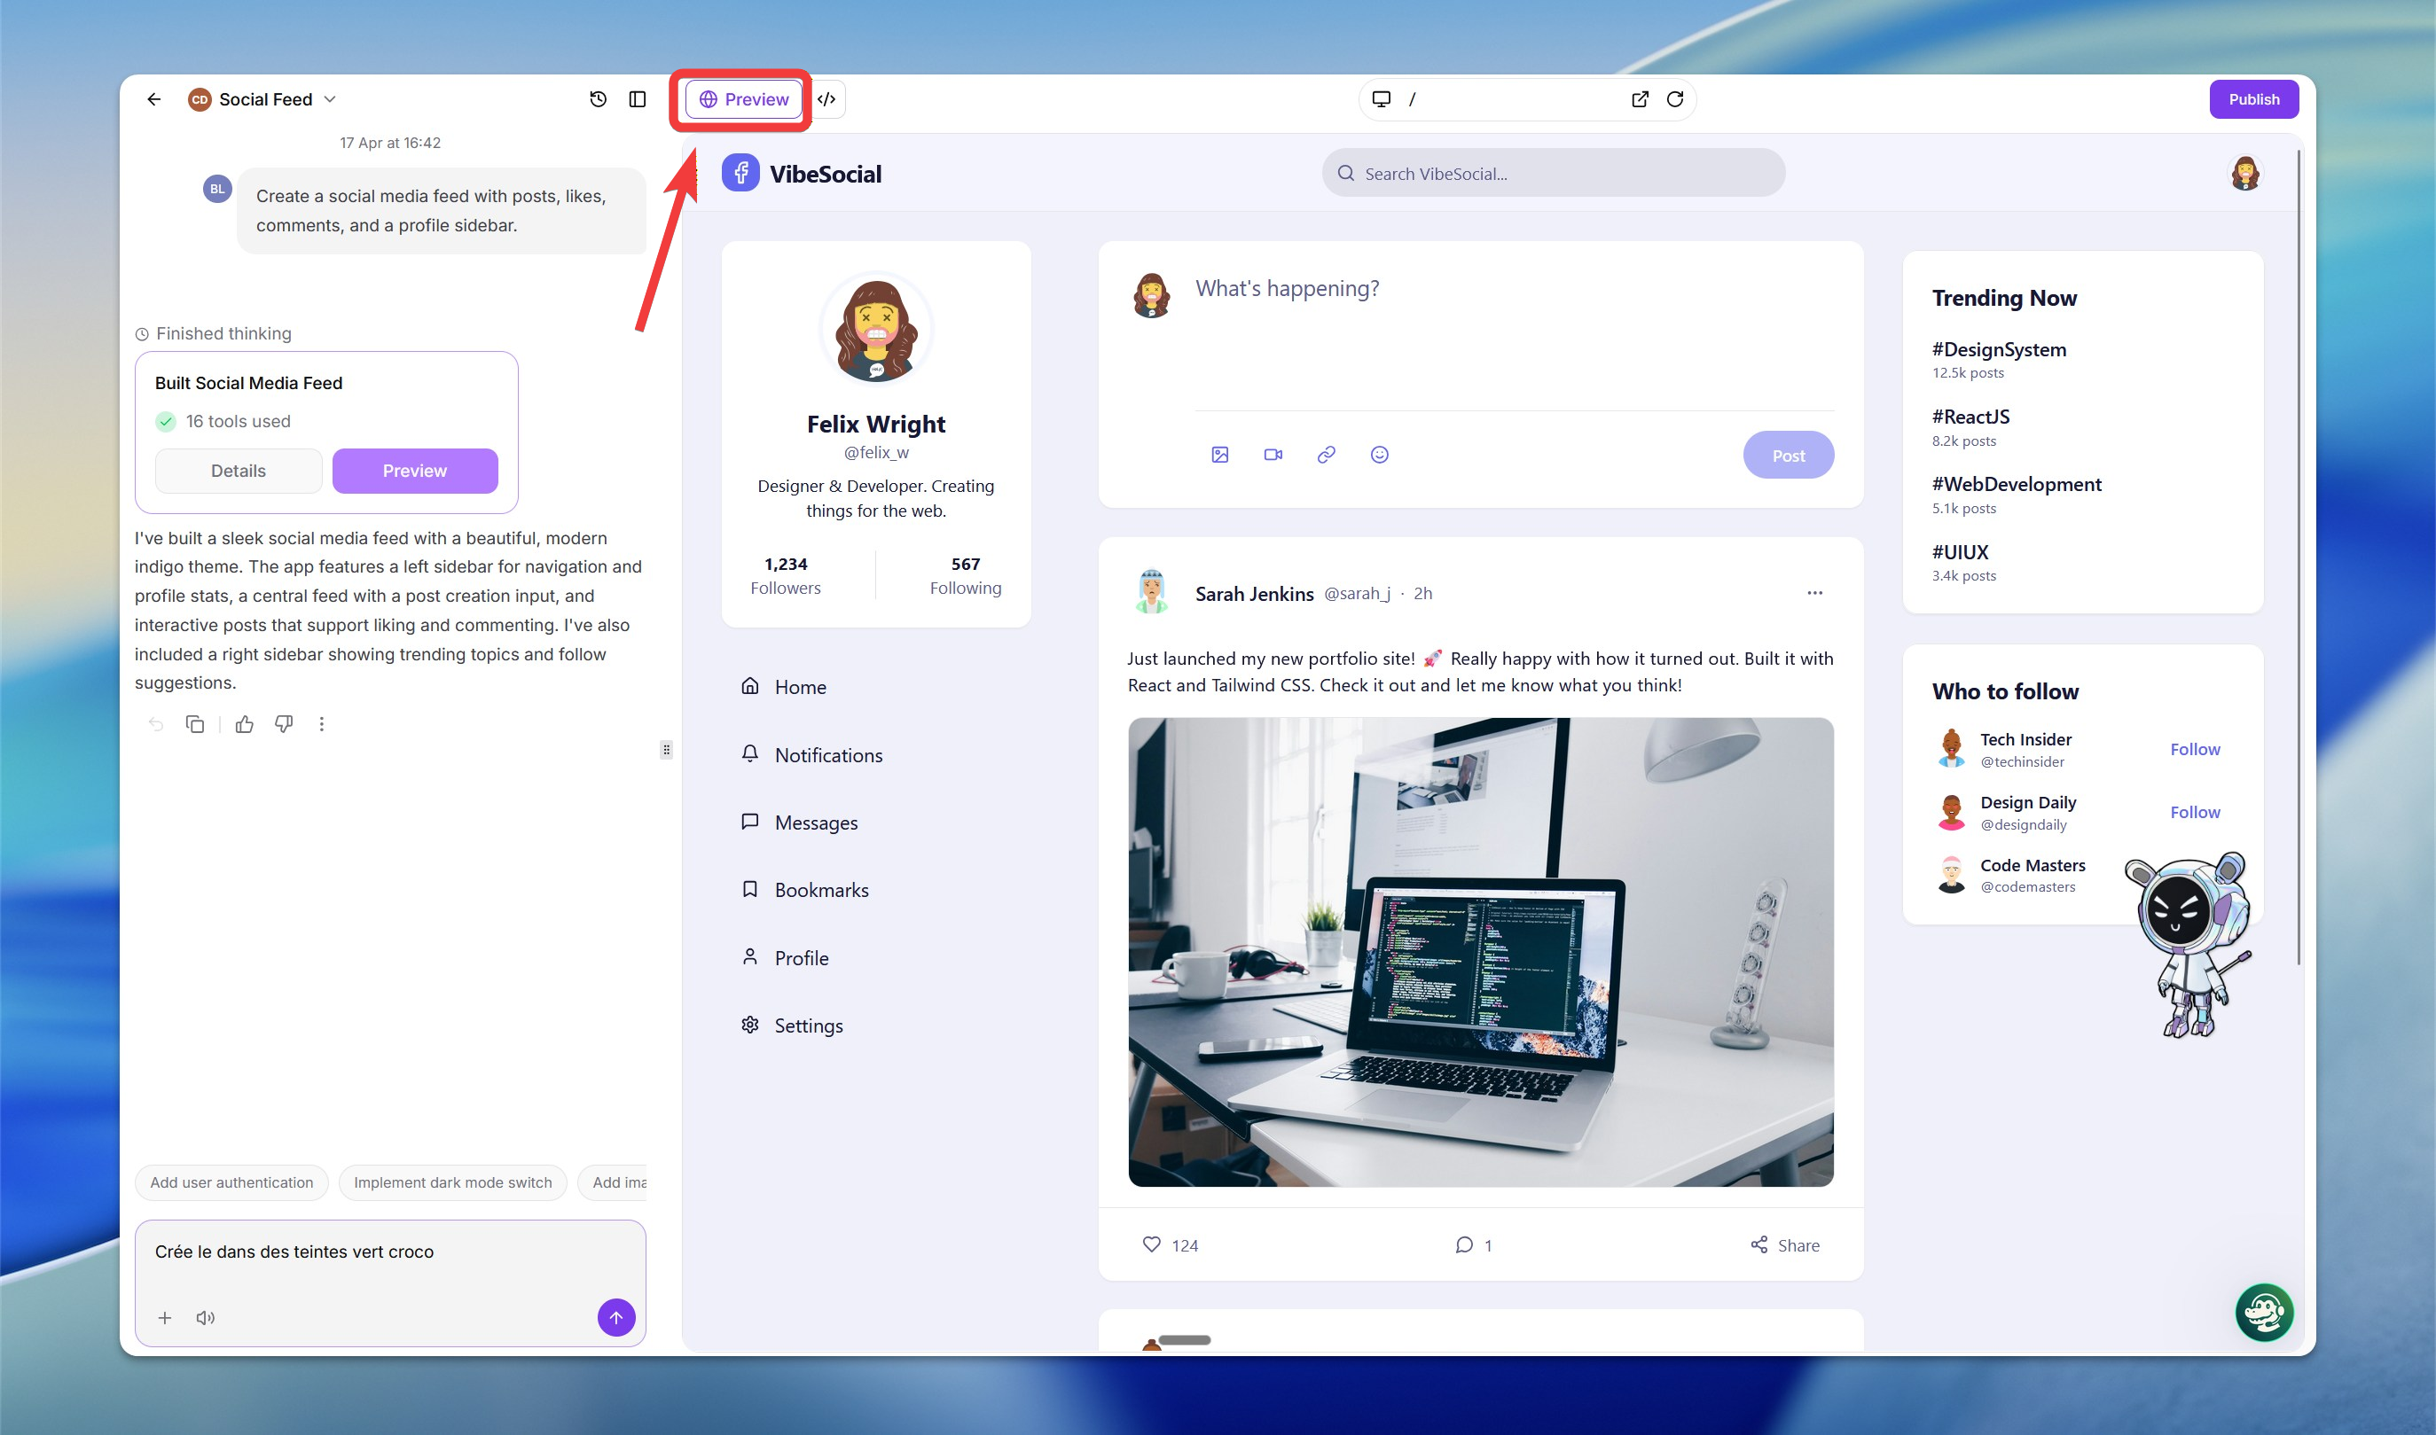Follow Design Daily
This screenshot has width=2436, height=1435.
pos(2194,812)
